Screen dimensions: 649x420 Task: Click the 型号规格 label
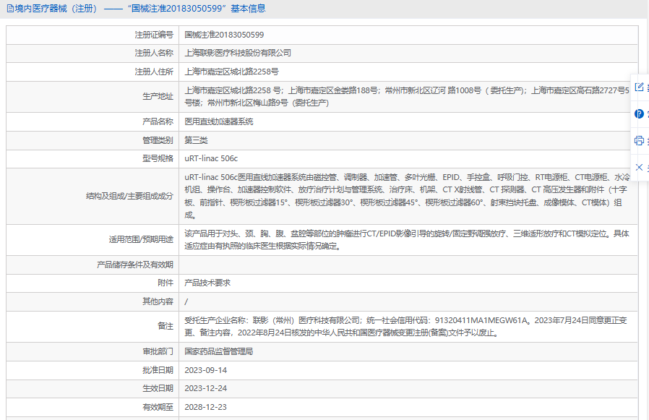click(x=158, y=158)
